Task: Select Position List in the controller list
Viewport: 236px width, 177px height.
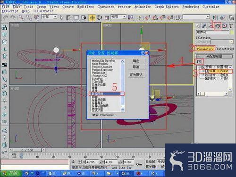Action: [x=99, y=73]
